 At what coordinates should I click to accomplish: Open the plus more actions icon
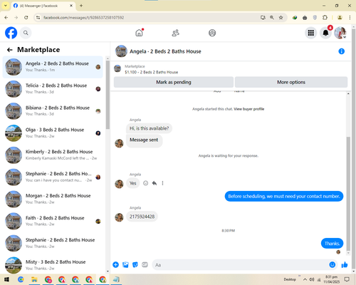(116, 265)
